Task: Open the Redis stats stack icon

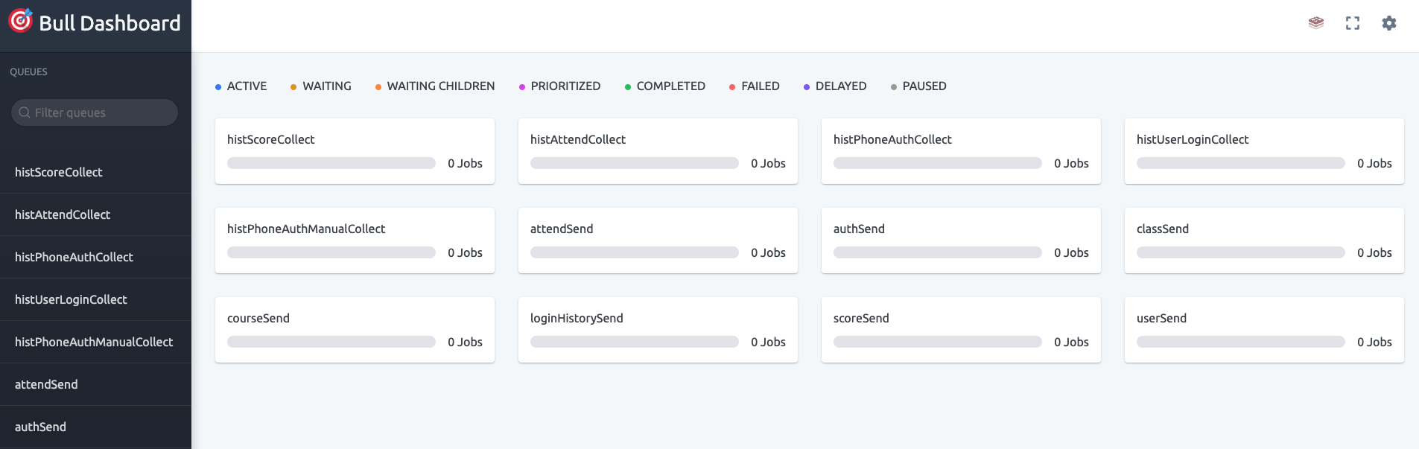Action: point(1316,23)
